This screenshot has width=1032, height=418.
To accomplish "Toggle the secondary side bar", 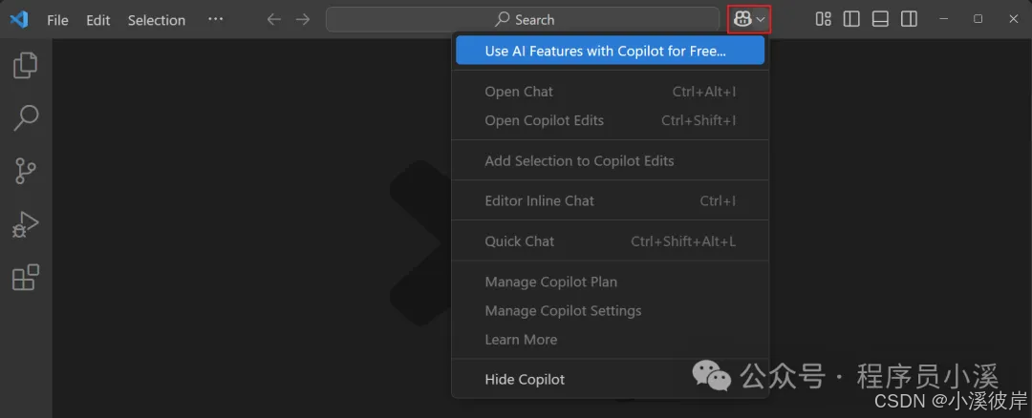I will click(x=909, y=19).
